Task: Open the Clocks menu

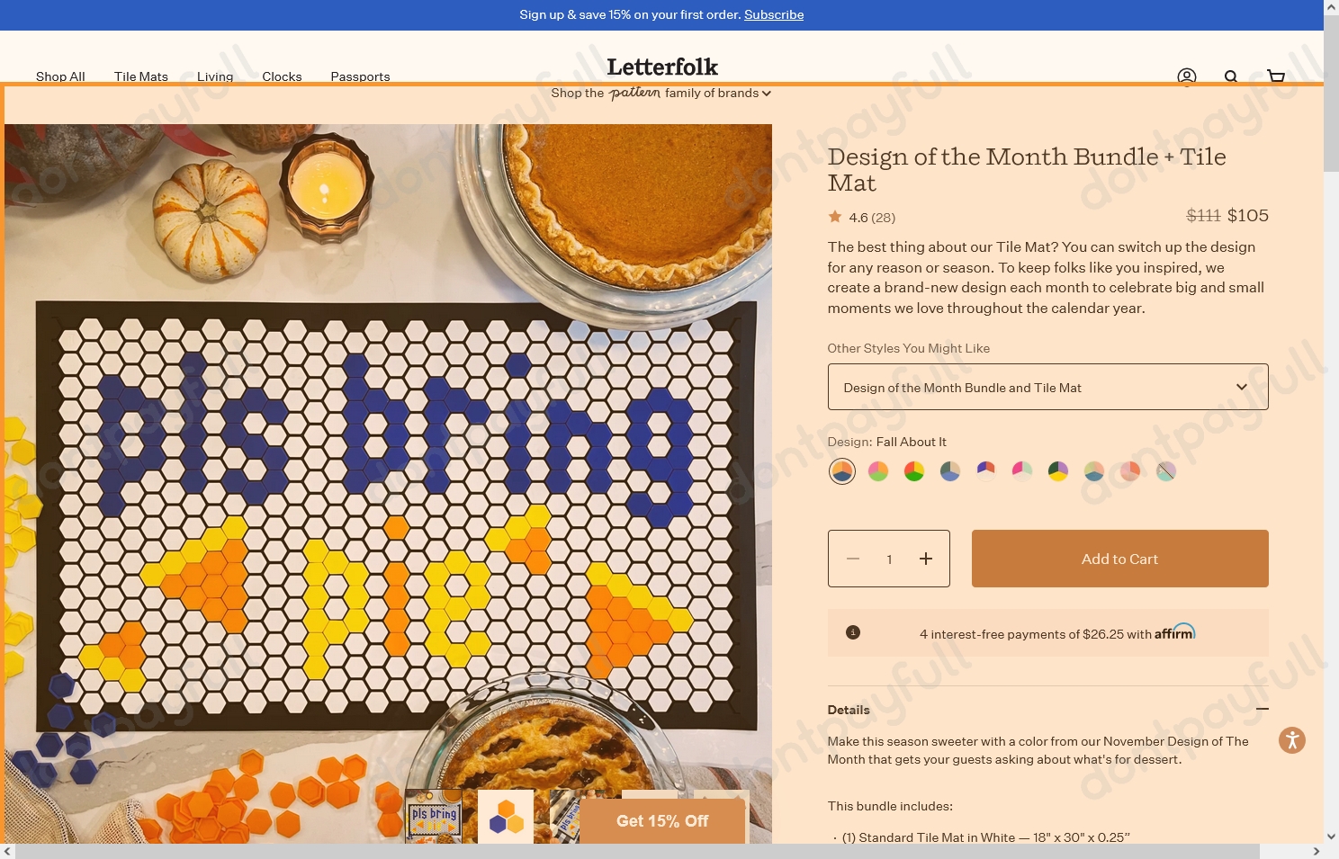Action: pyautogui.click(x=282, y=76)
